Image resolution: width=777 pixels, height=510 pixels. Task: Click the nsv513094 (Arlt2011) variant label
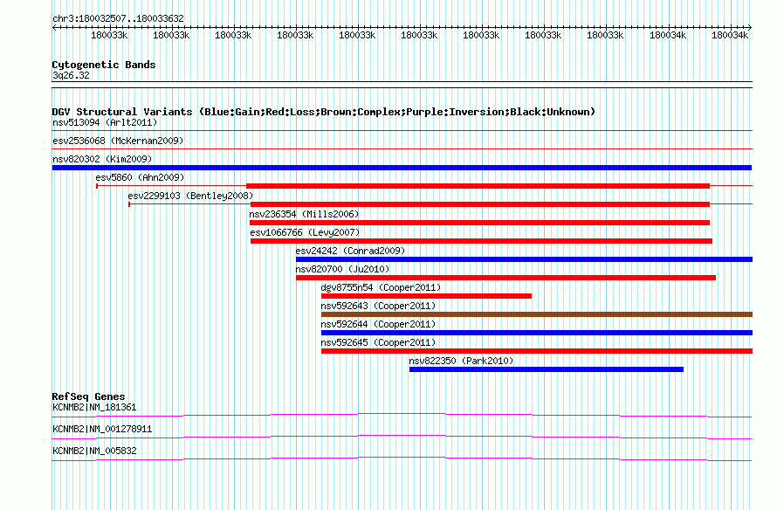pos(105,122)
